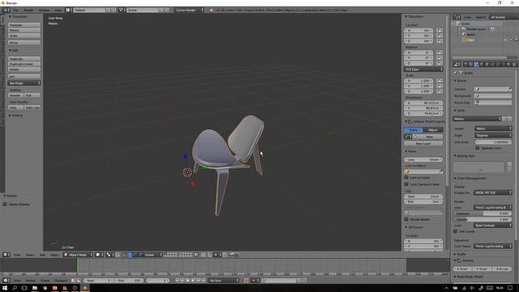Open the Cycles Render engine dropdown
Screen dimensions: 519x292
(x=189, y=10)
